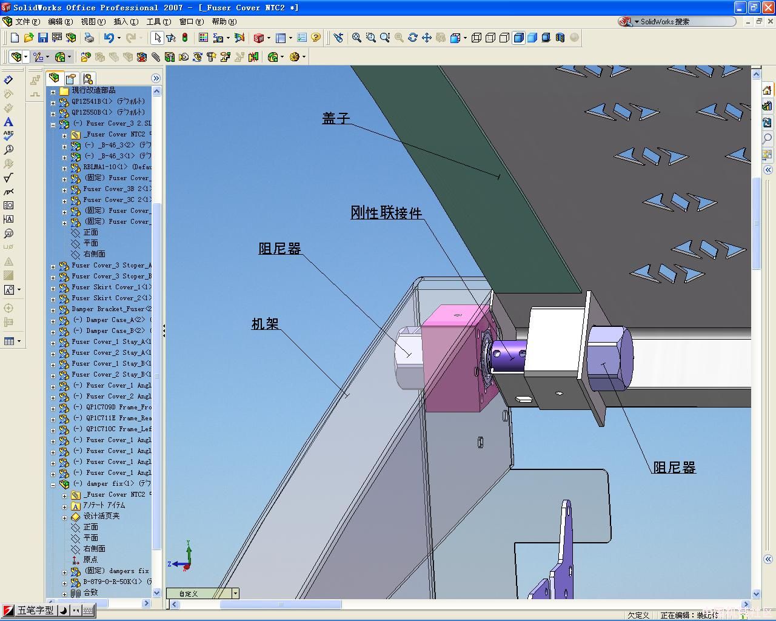Switch display to Hidden Lines Removed

pyautogui.click(x=504, y=38)
